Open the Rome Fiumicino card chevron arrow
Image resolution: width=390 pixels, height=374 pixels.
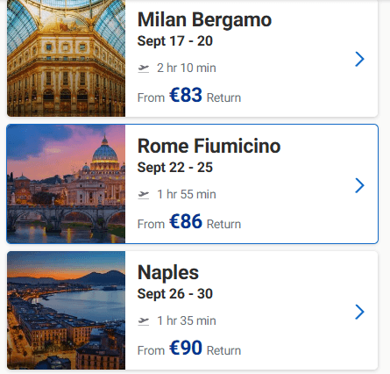click(359, 185)
